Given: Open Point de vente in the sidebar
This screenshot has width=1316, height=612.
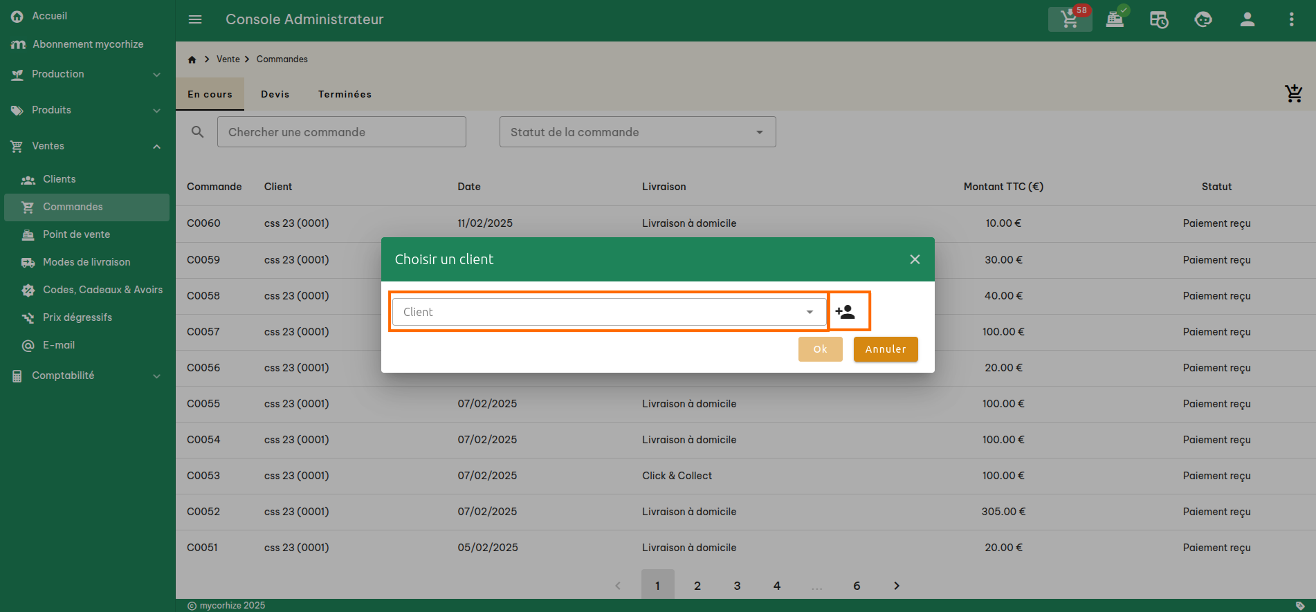Looking at the screenshot, I should 87,234.
